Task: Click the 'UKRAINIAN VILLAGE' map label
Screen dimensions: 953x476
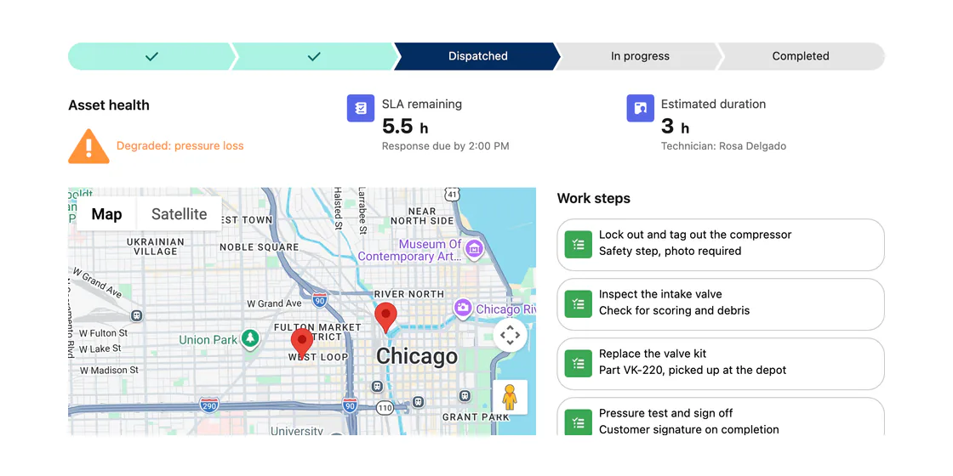Action: pyautogui.click(x=155, y=246)
